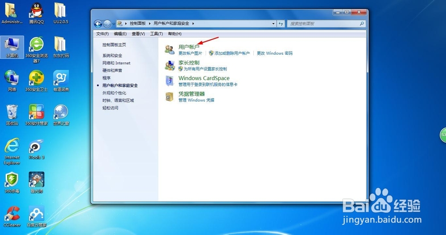Expand the recent pages dropdown arrow
The width and height of the screenshot is (446, 235).
113,24
